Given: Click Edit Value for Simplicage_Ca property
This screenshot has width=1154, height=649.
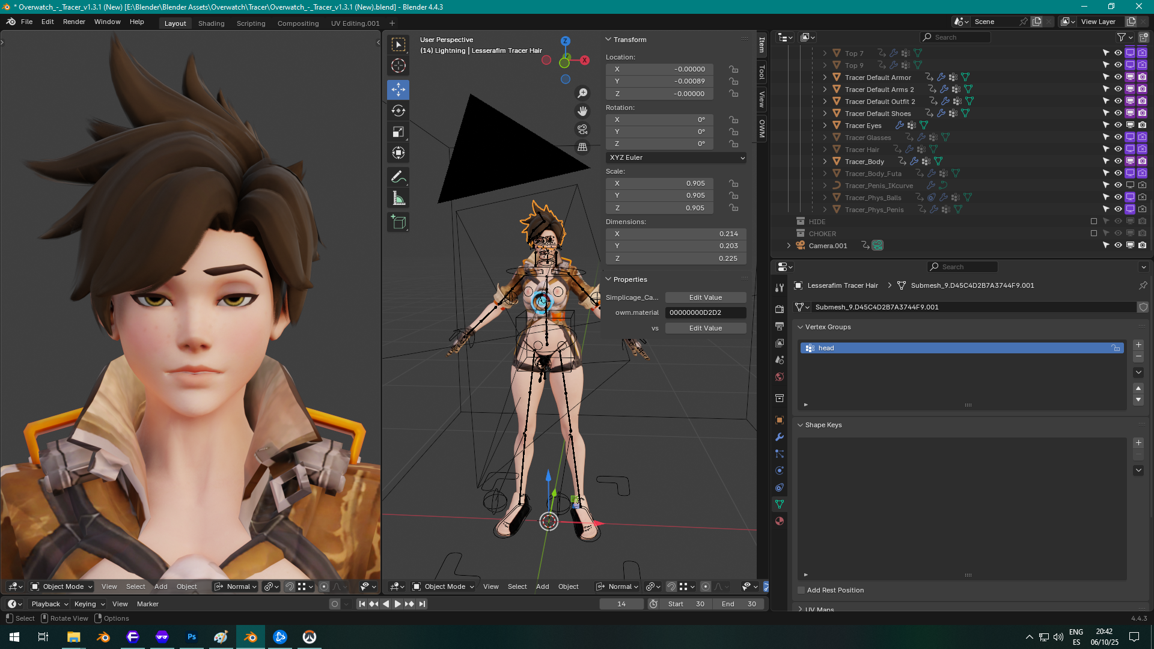Looking at the screenshot, I should click(706, 297).
